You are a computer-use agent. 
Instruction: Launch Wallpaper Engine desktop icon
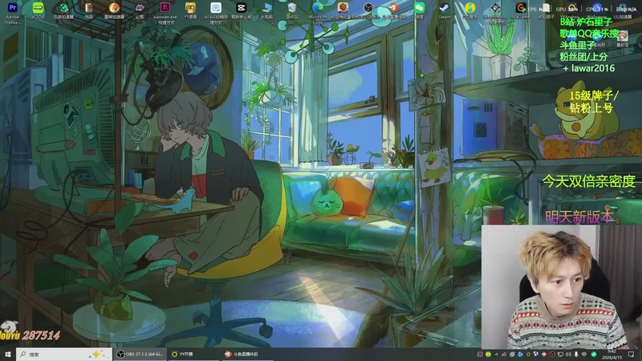tap(596, 11)
